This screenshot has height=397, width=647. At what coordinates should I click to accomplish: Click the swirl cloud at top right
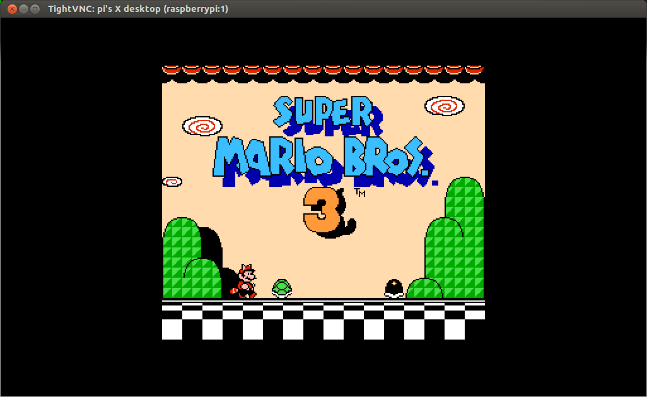click(x=445, y=106)
